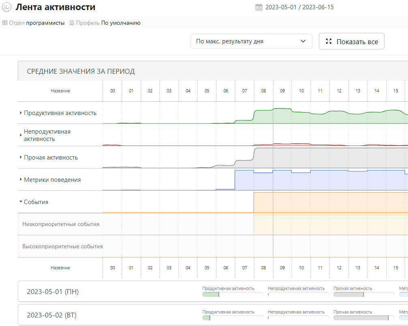Click the По умолчанию profile link
The height and width of the screenshot is (326, 408).
pyautogui.click(x=121, y=23)
